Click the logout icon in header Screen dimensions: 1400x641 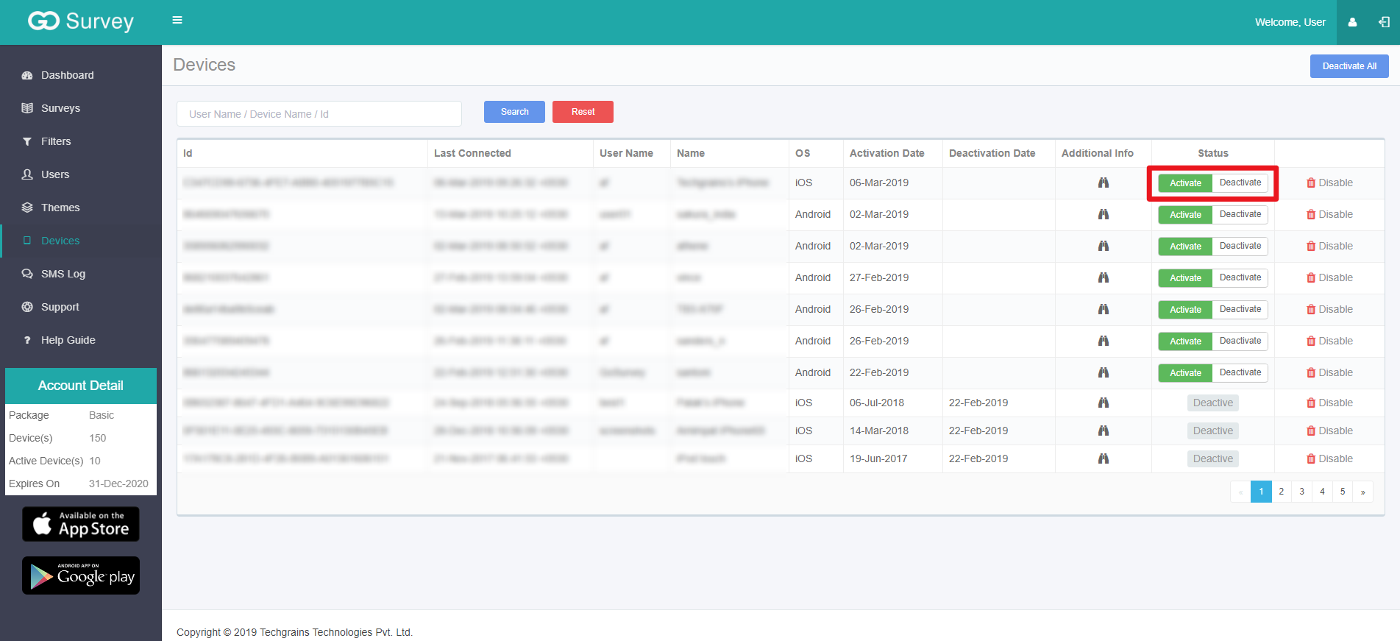1384,22
